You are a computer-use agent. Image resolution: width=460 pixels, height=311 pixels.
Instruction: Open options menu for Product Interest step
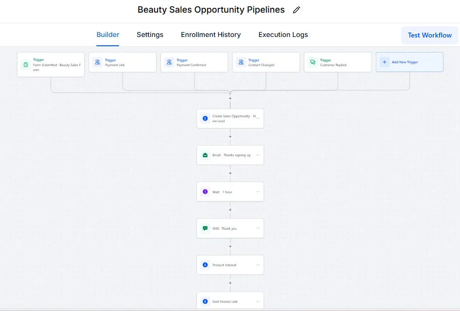(258, 265)
